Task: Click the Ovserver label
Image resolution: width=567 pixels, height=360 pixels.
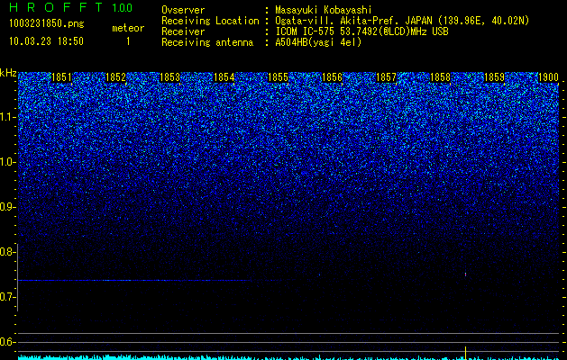Action: [183, 10]
